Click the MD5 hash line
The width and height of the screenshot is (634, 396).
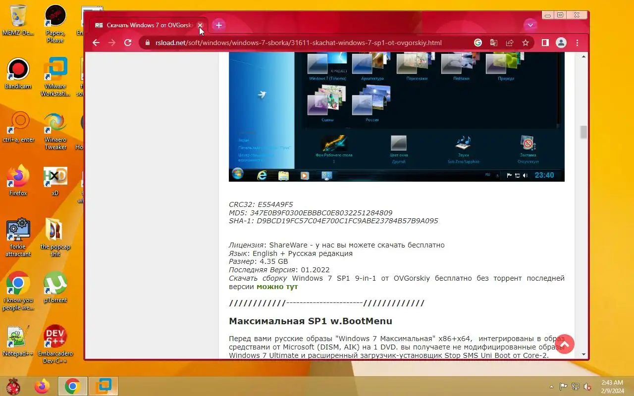[x=311, y=213]
